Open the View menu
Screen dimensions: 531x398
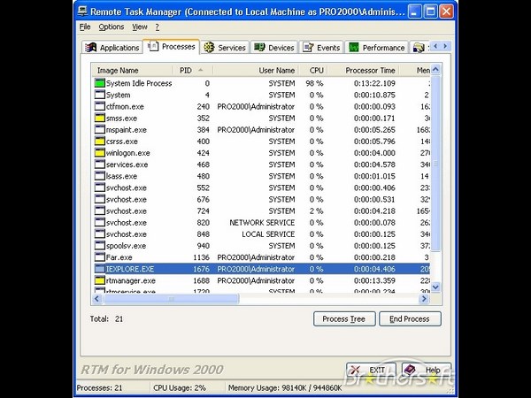140,27
